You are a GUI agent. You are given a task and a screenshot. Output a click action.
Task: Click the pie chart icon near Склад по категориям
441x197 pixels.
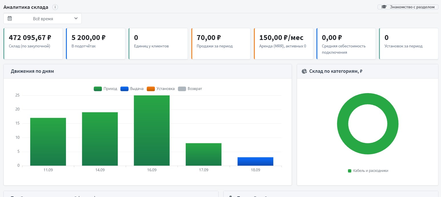pyautogui.click(x=304, y=71)
